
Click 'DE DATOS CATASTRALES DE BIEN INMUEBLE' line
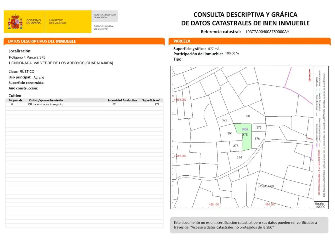click(x=245, y=23)
